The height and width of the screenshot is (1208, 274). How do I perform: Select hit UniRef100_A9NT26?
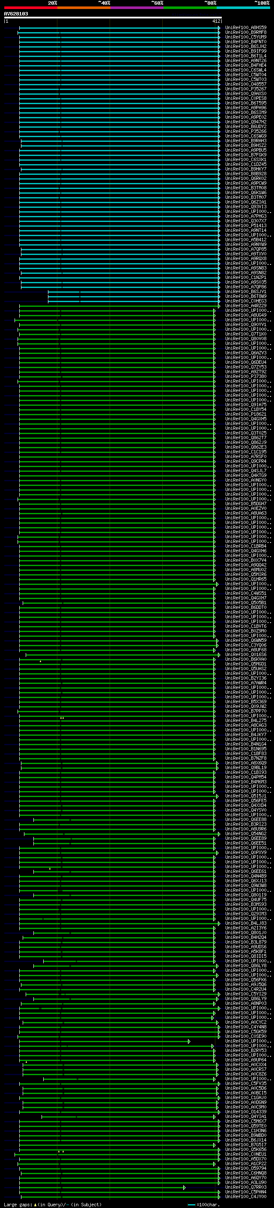coord(245,60)
